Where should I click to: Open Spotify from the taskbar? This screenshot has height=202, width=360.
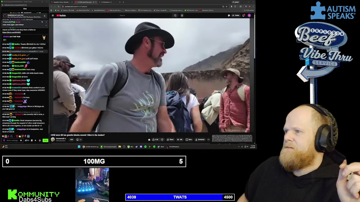click(x=145, y=146)
